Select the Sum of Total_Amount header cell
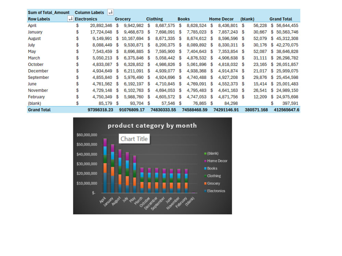The height and width of the screenshot is (256, 342). click(x=49, y=12)
